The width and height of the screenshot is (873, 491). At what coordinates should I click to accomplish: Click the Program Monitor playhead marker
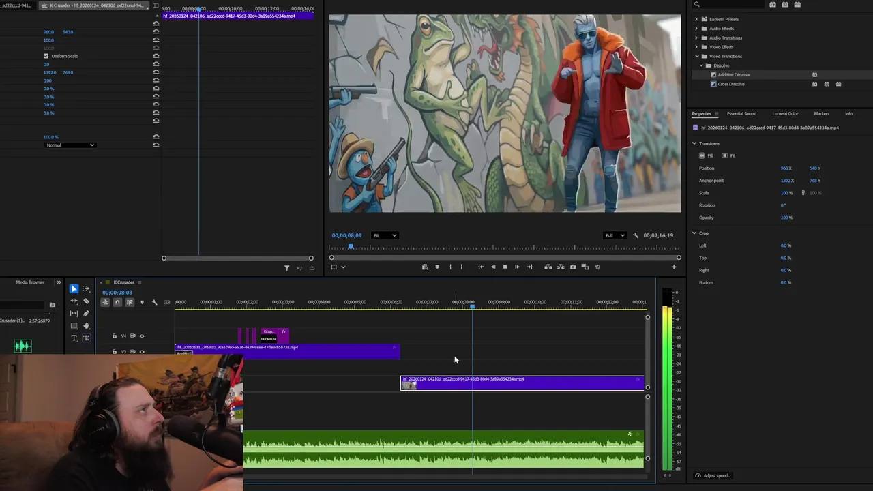tap(351, 247)
